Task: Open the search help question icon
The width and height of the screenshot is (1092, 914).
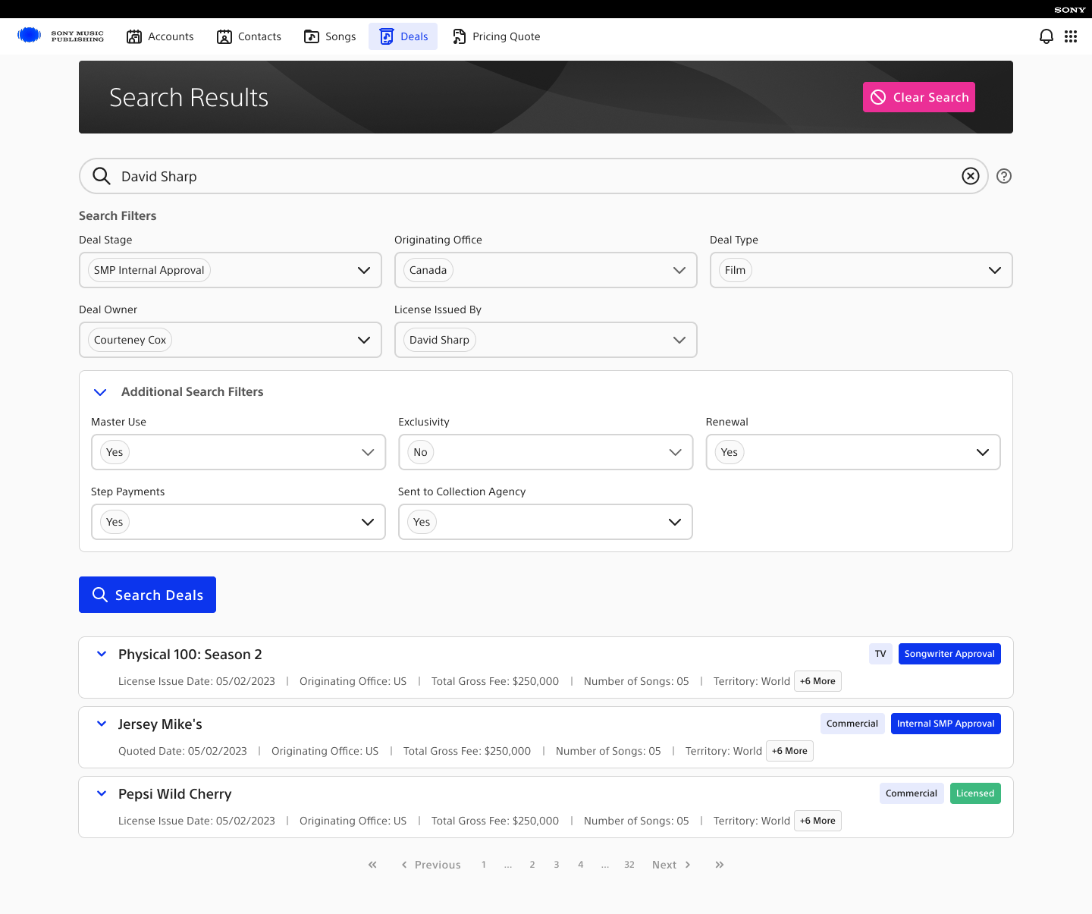Action: (x=1004, y=176)
